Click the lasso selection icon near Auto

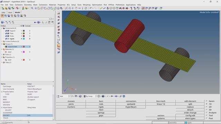pos(71,96)
